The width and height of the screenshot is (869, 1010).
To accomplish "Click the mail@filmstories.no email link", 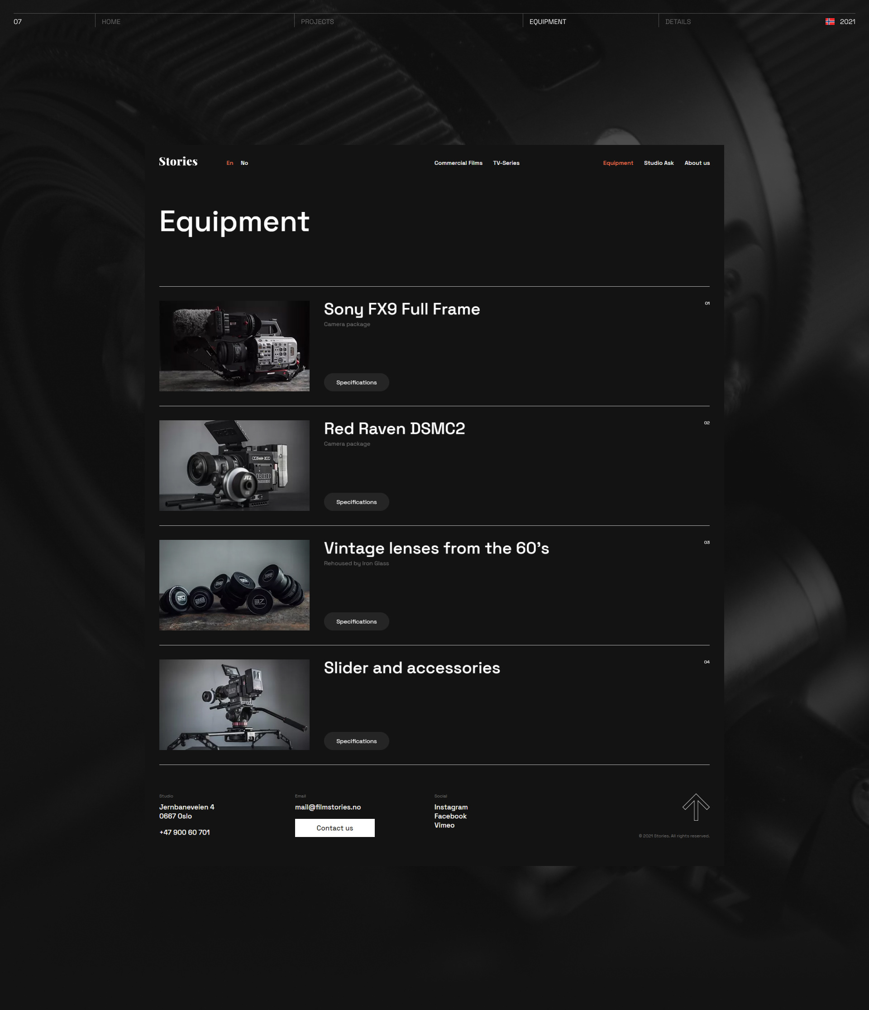I will click(328, 807).
